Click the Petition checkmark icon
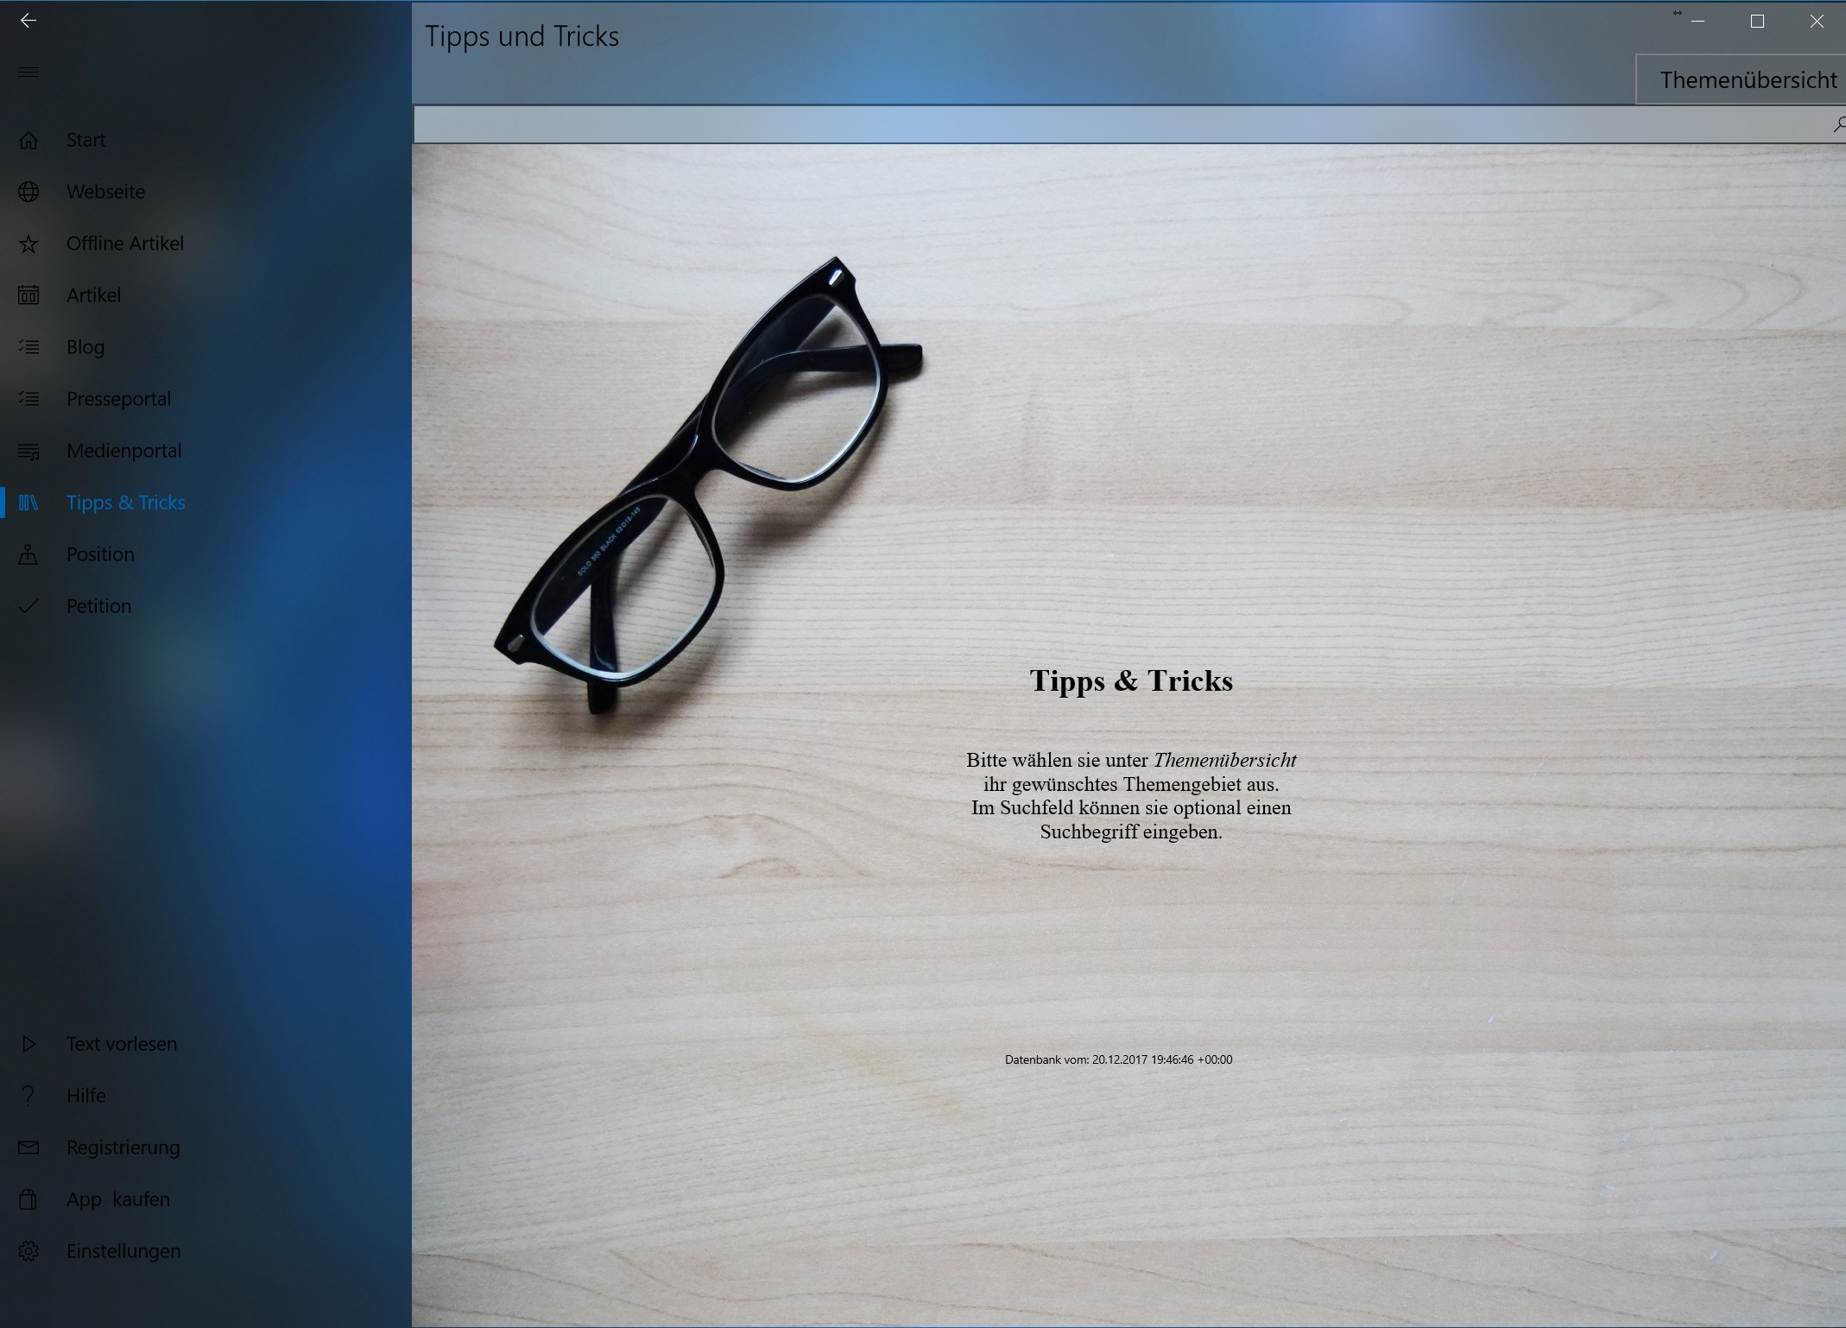Screen dimensions: 1846x1328 28,606
